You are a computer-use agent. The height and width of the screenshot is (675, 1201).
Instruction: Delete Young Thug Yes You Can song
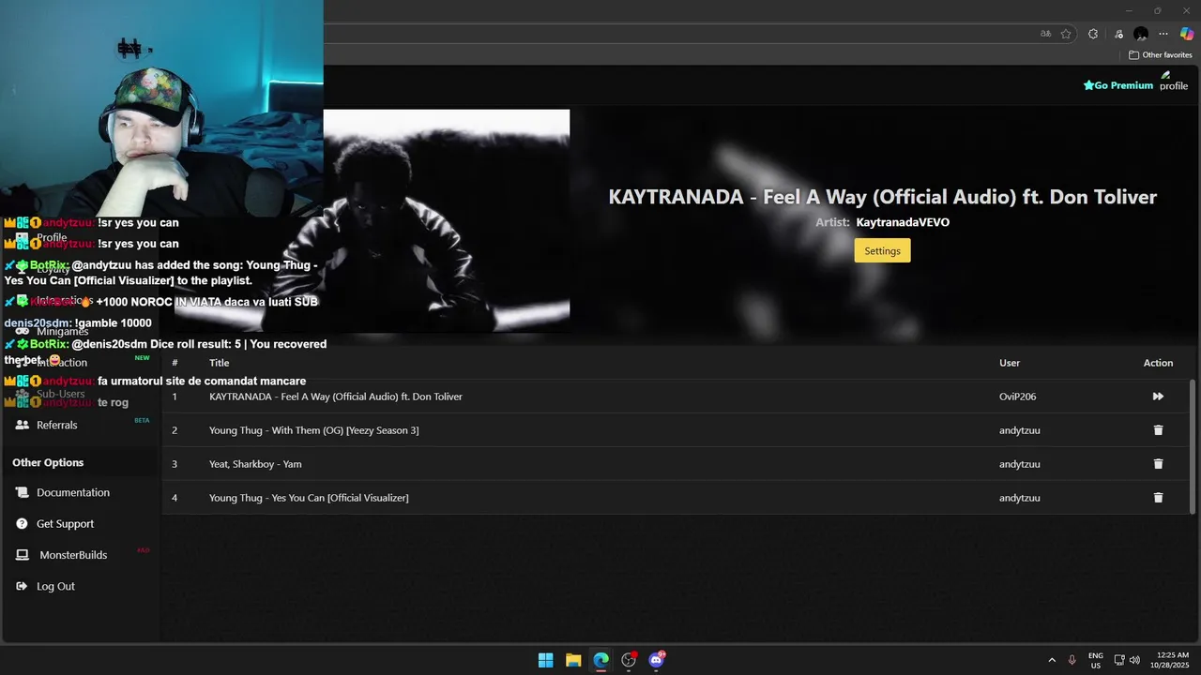[x=1158, y=498]
